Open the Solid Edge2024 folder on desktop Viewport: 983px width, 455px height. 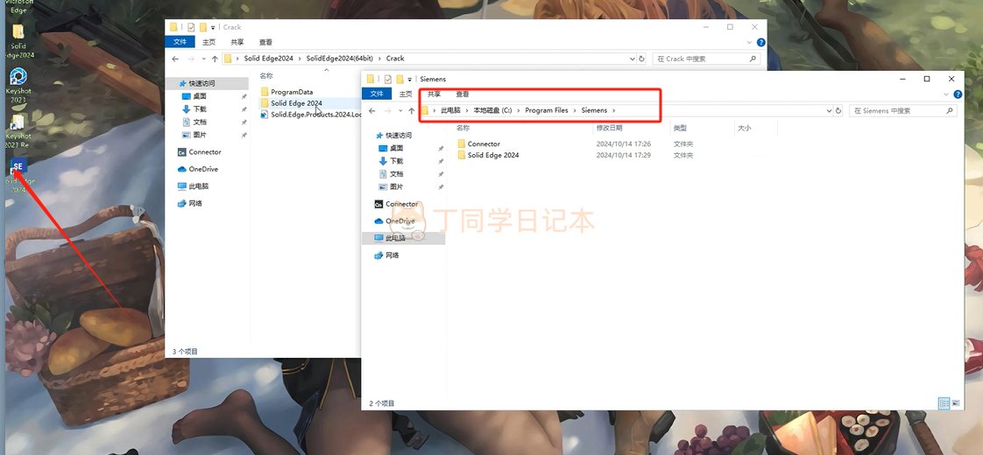(18, 40)
